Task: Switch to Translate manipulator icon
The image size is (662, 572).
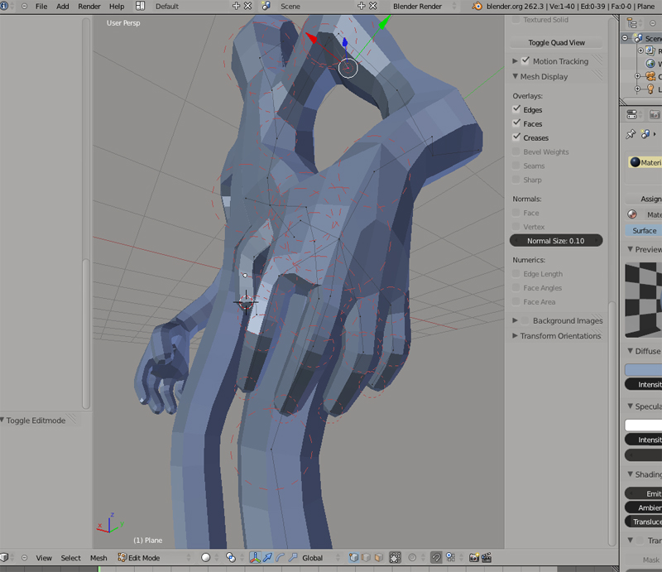Action: (269, 558)
